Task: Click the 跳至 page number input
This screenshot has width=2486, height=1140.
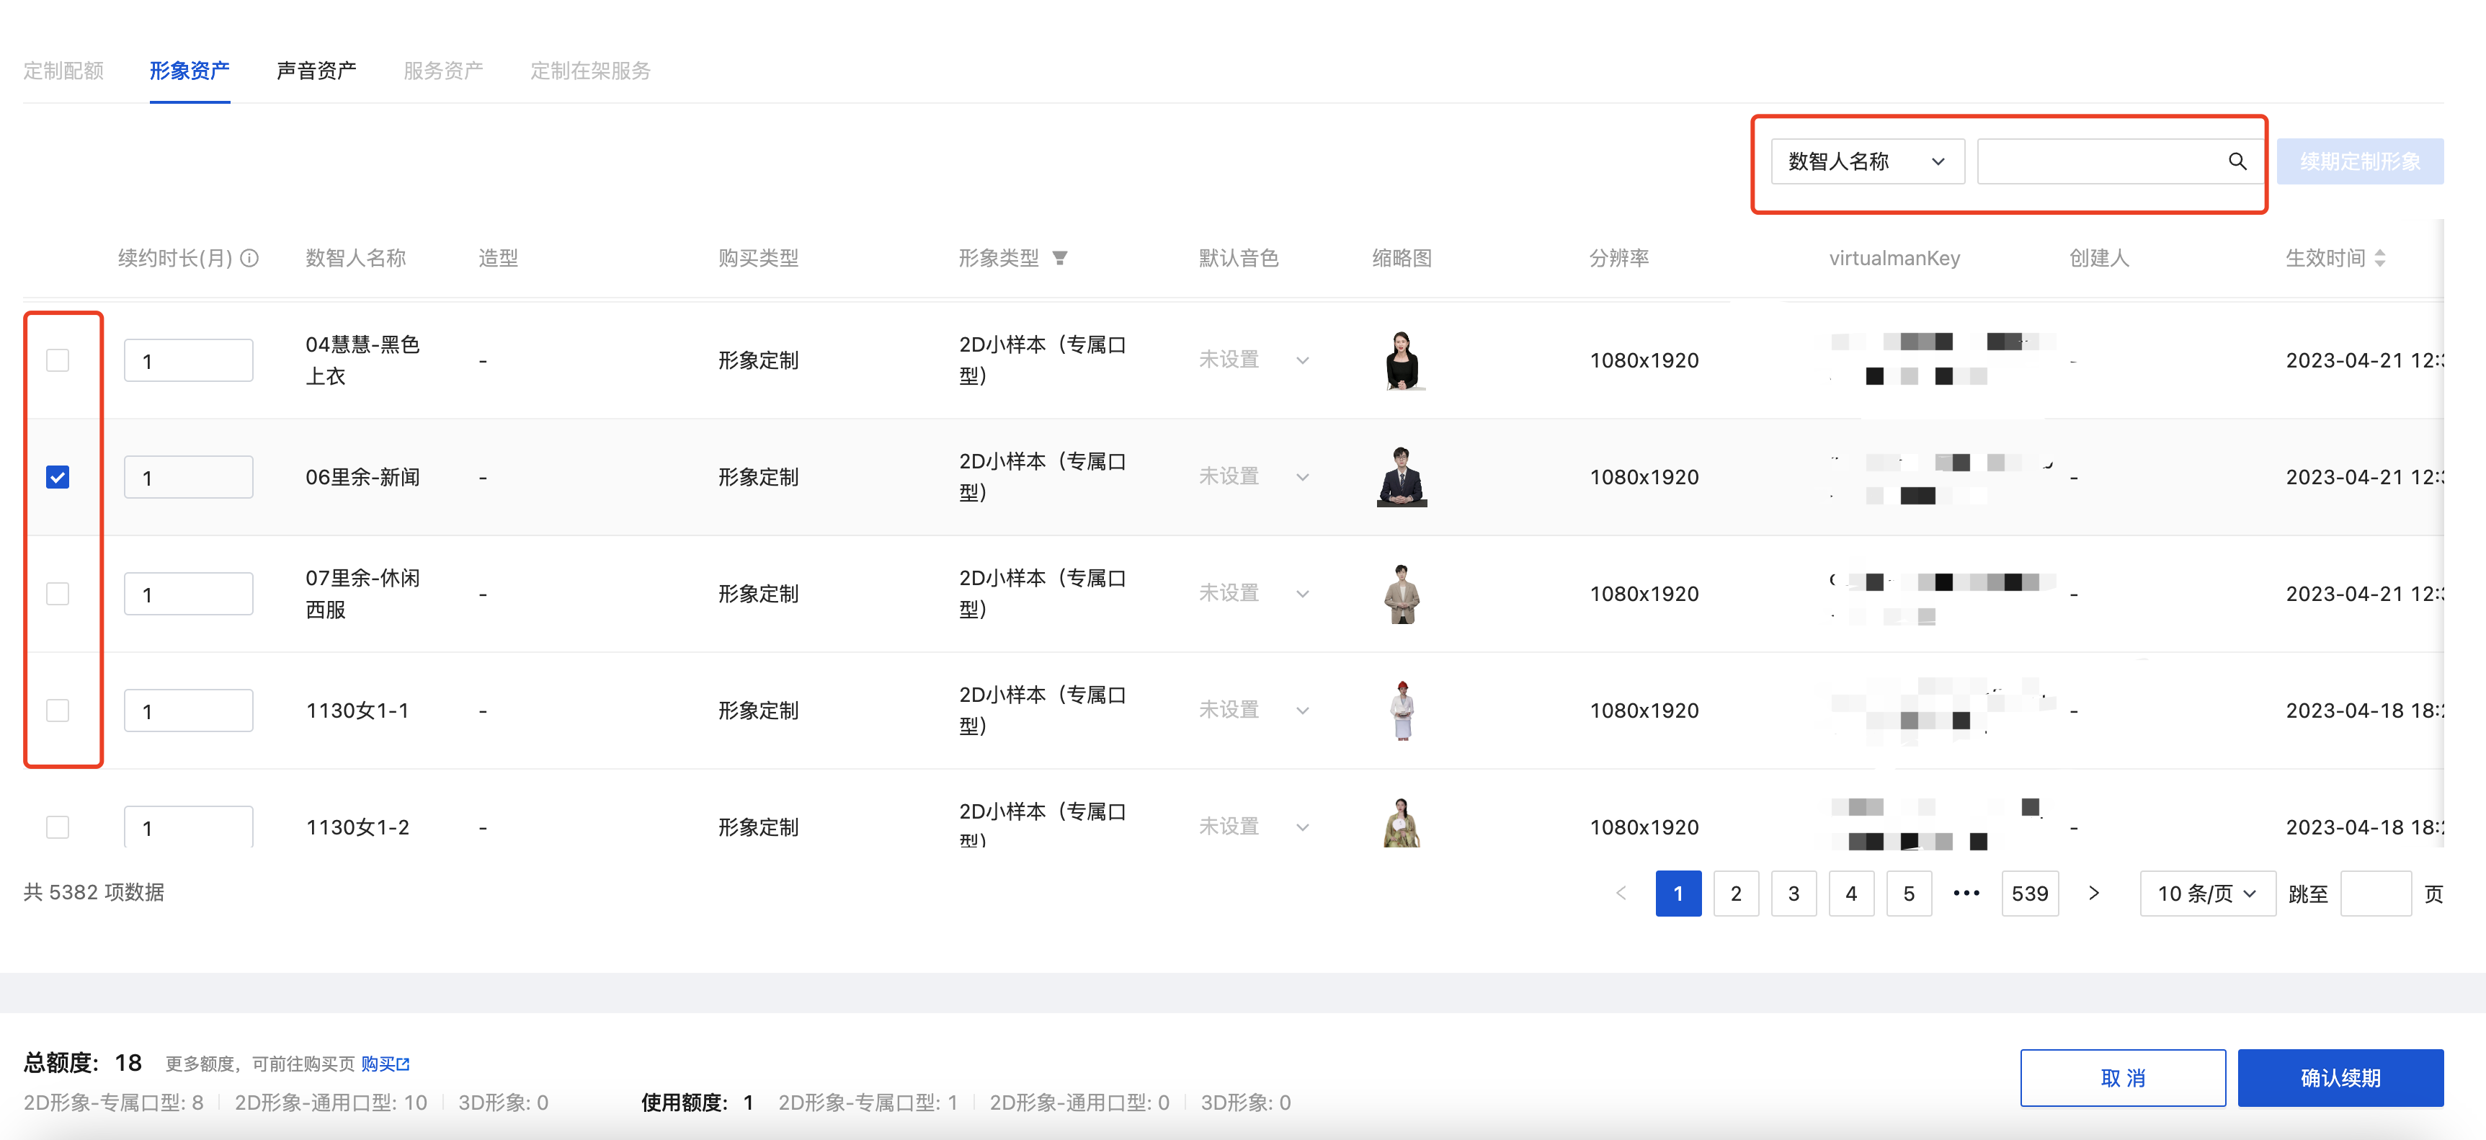Action: (2374, 893)
